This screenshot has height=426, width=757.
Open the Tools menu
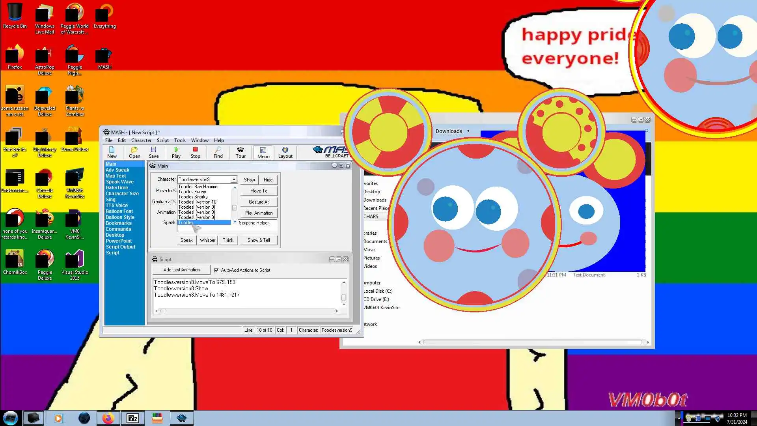click(180, 140)
